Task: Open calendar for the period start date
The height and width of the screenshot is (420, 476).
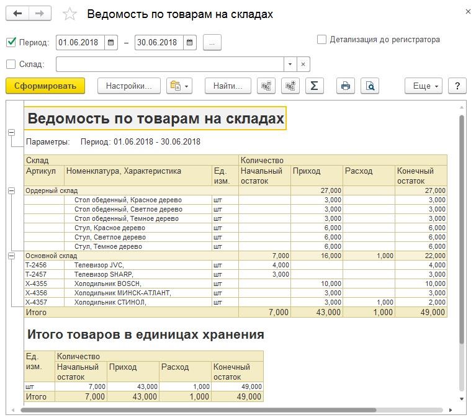Action: pyautogui.click(x=111, y=42)
